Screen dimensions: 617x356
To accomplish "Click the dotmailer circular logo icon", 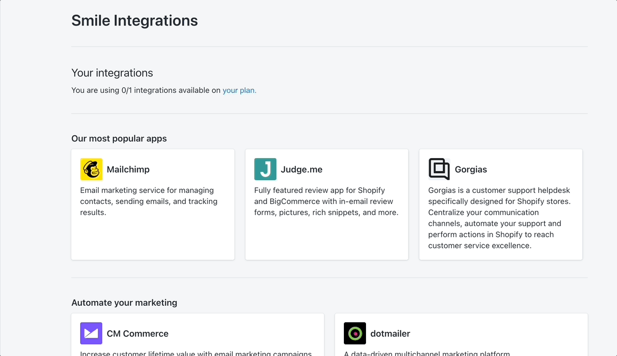I will (355, 333).
